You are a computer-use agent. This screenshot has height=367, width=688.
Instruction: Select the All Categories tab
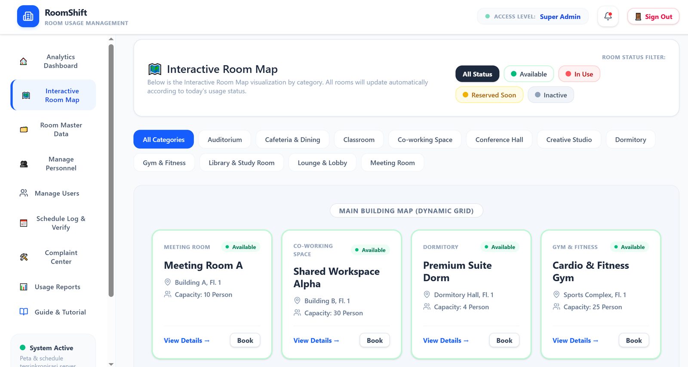click(x=163, y=140)
